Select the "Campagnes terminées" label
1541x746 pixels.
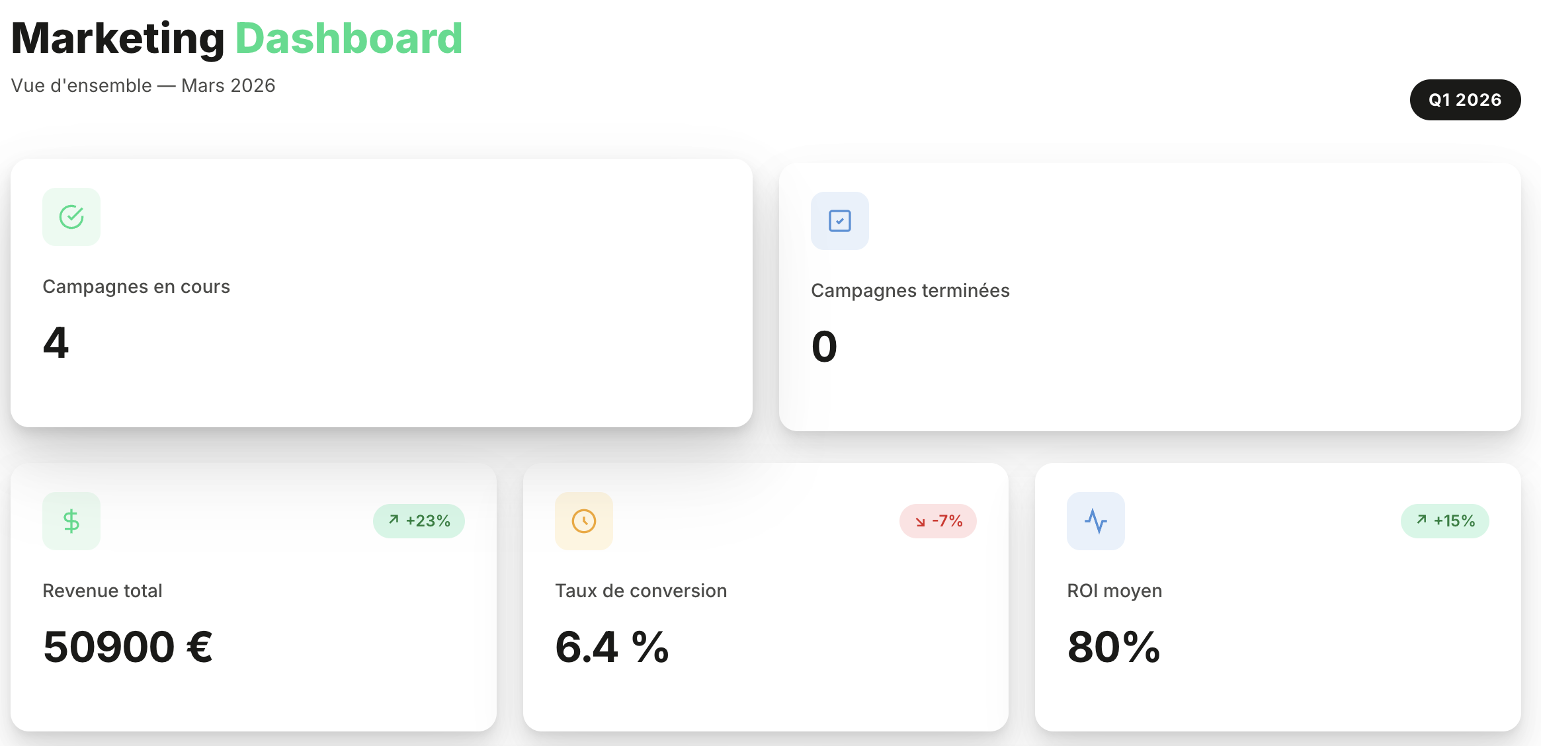tap(910, 291)
